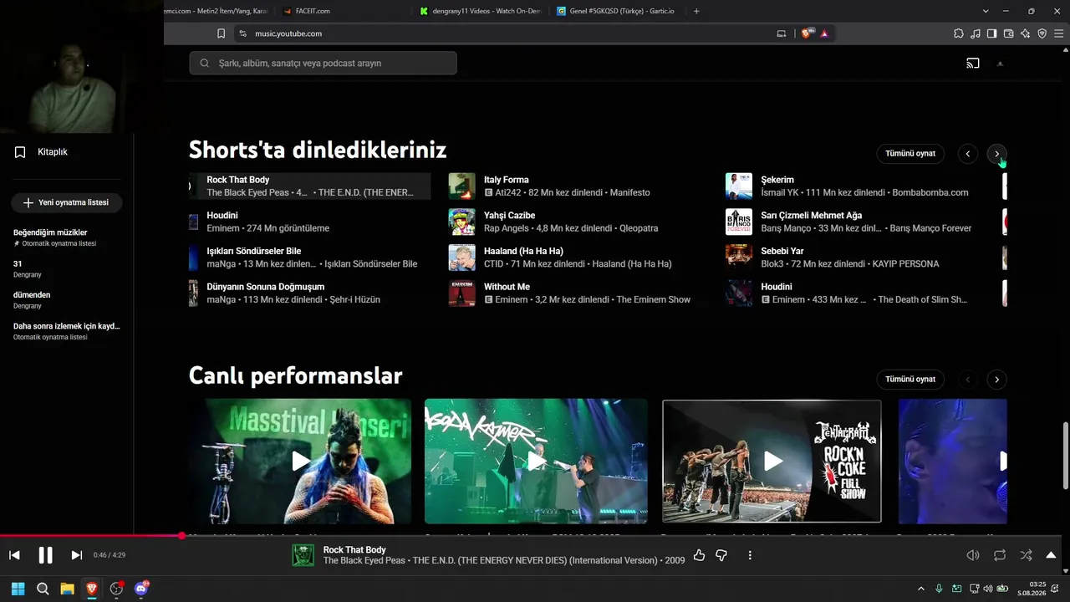The width and height of the screenshot is (1070, 602).
Task: Select the Rock That Body song row
Action: [310, 186]
